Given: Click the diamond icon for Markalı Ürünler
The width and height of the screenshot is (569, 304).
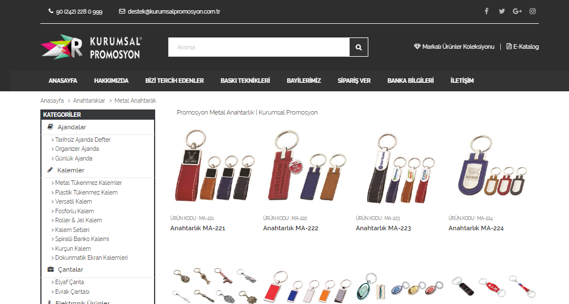Looking at the screenshot, I should coord(417,47).
